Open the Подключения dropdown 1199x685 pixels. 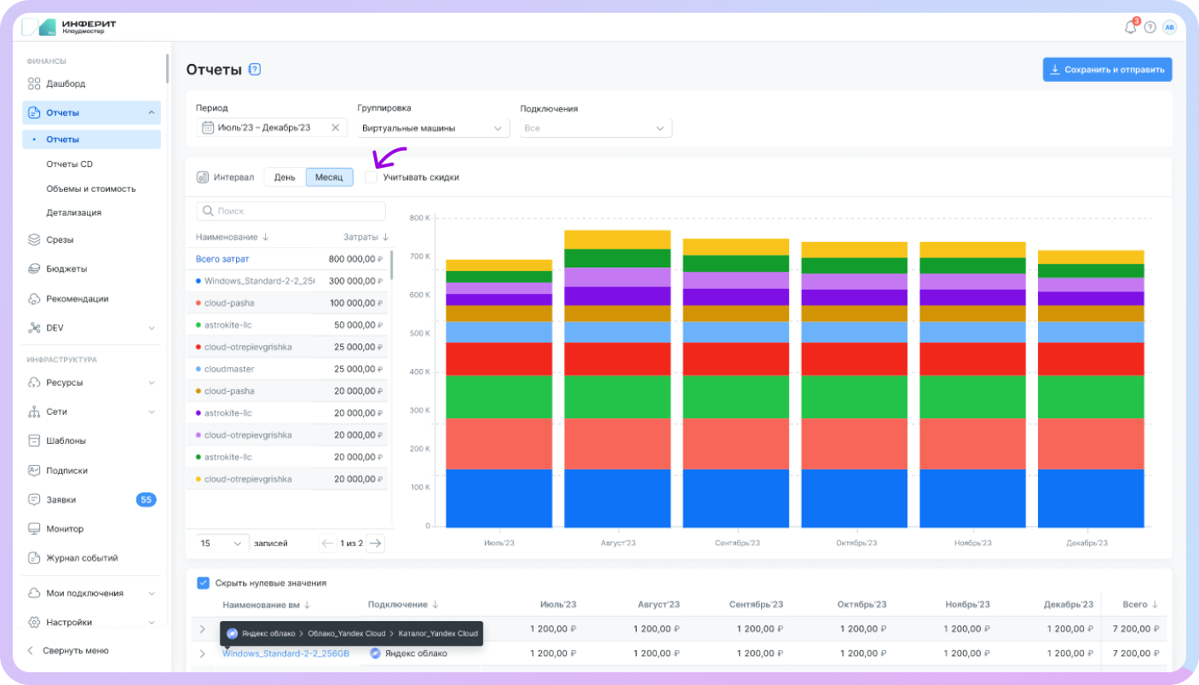coord(595,128)
